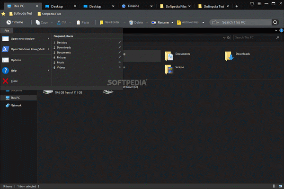Open the skin shirt icon
The height and width of the screenshot is (189, 284).
tap(252, 4)
